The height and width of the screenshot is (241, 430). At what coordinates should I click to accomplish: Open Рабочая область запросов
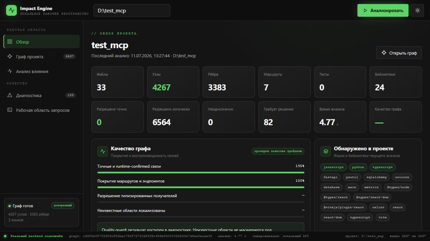click(x=42, y=110)
